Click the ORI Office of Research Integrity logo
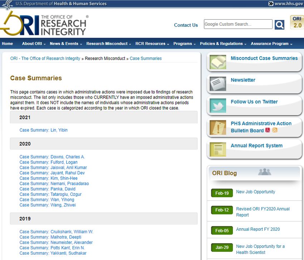Viewport: 304px width, 260px height. click(x=44, y=24)
